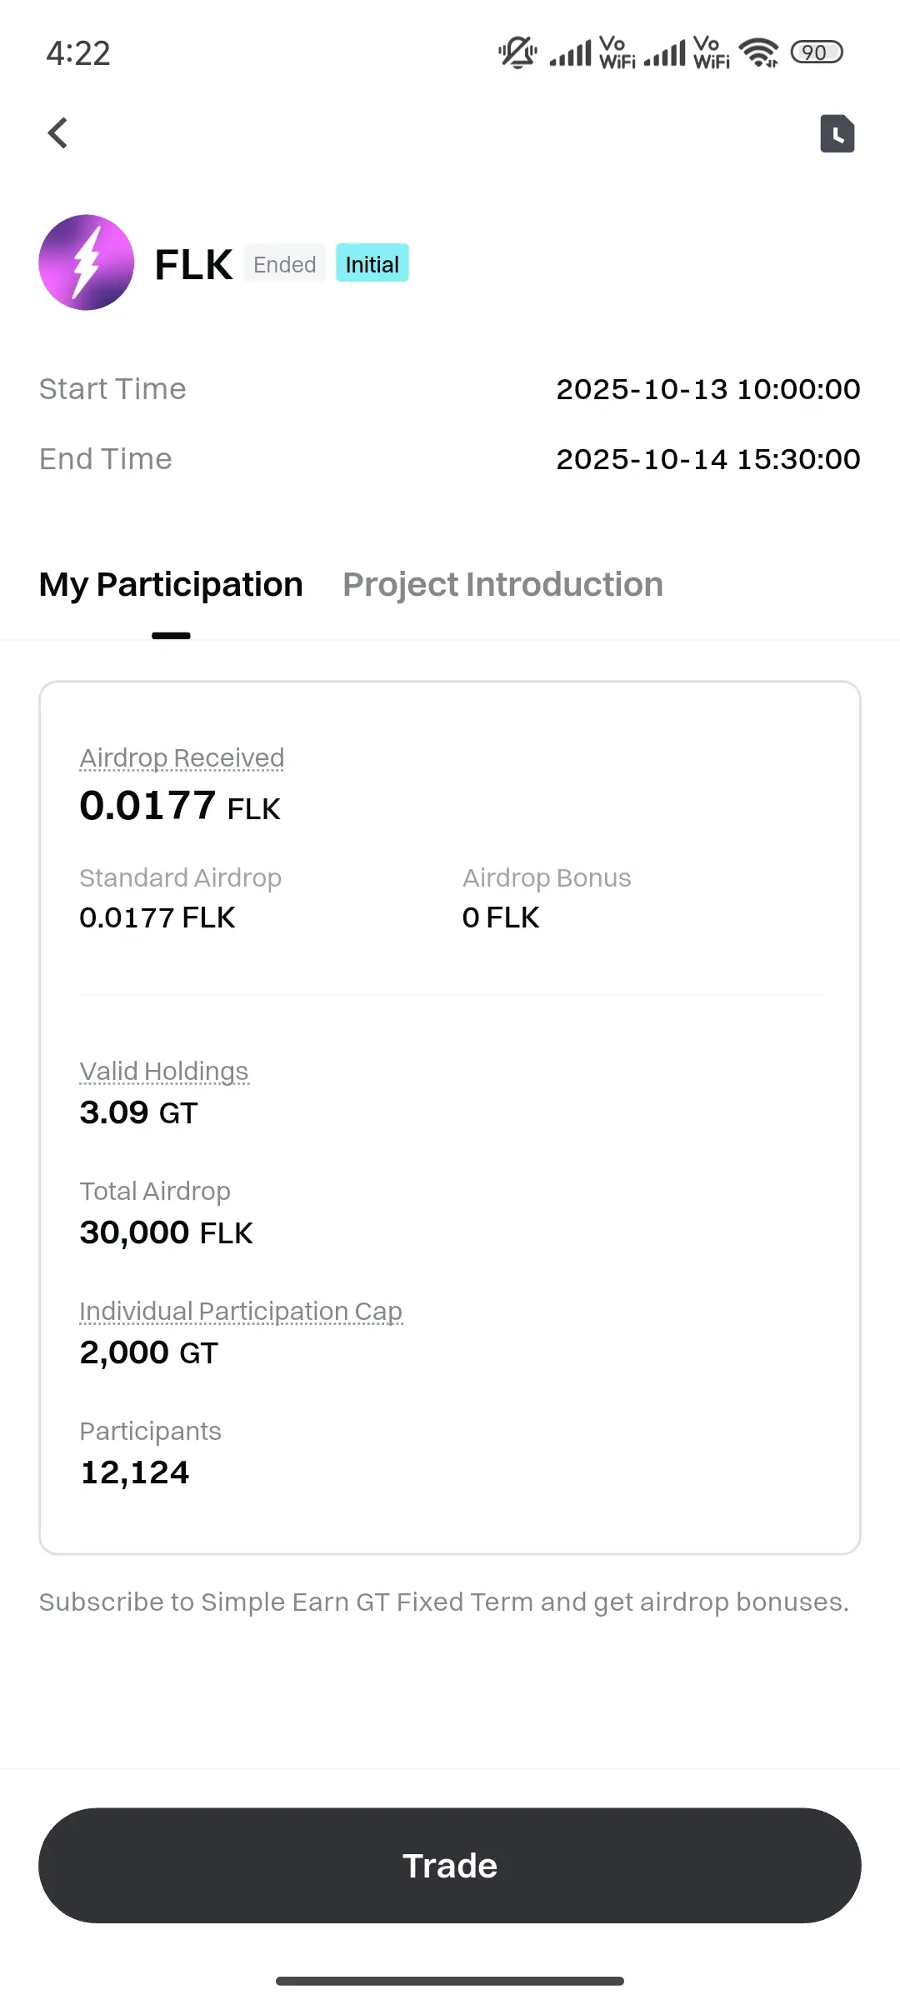Tap the Ended status badge
Viewport: 900px width, 2000px height.
pyautogui.click(x=284, y=264)
